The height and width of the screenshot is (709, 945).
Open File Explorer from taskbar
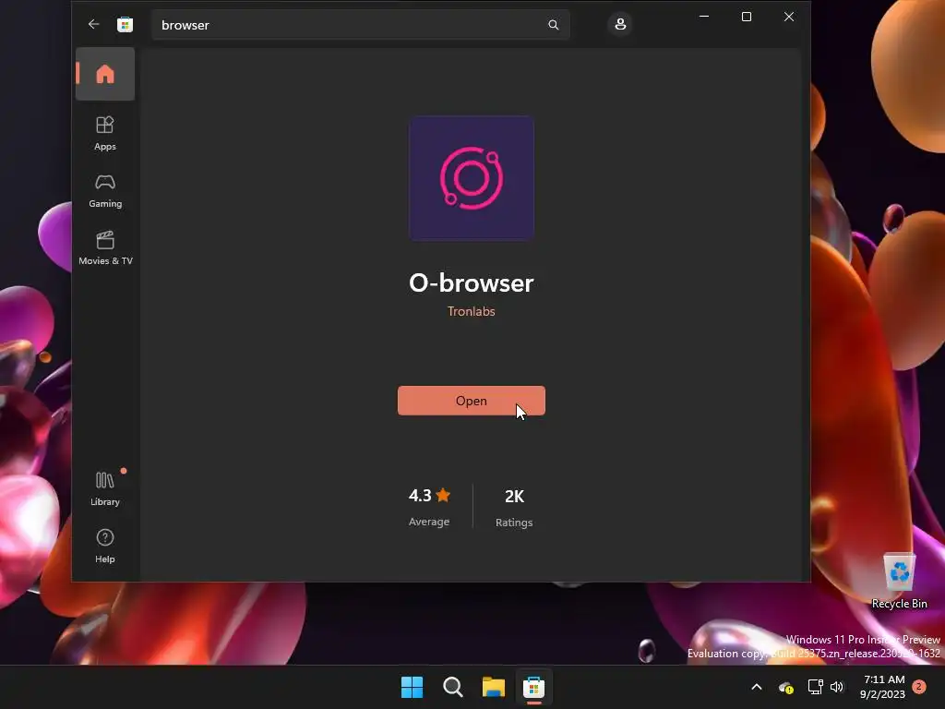pos(494,687)
